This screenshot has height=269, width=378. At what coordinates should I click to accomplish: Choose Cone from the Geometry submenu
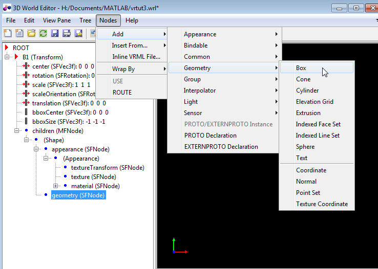tap(317, 79)
